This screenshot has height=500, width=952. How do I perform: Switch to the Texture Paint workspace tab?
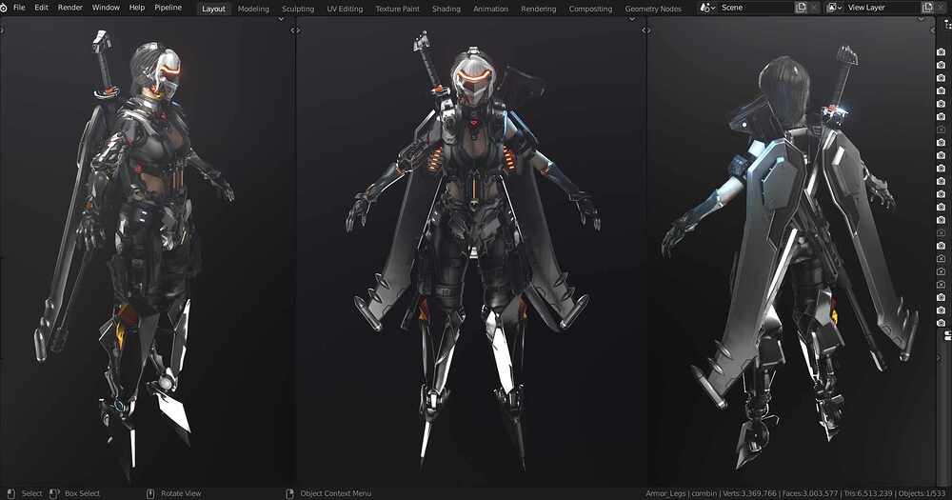[398, 9]
